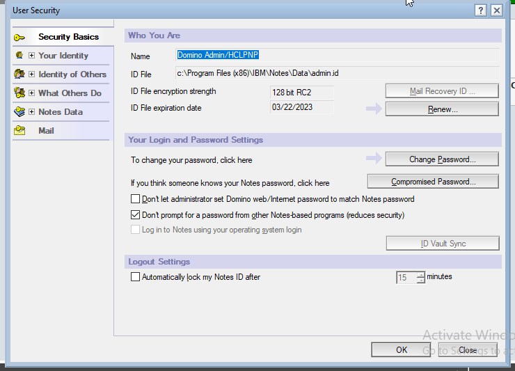The image size is (515, 371).
Task: Click the Security Basics key icon
Action: point(19,37)
